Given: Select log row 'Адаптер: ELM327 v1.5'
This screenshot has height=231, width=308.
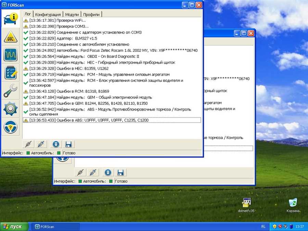Looking at the screenshot, I should 112,38.
